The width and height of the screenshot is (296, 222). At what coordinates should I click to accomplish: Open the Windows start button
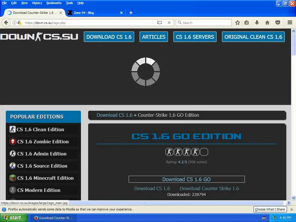[14, 218]
